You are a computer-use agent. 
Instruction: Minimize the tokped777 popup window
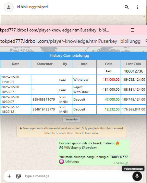(x=117, y=30)
